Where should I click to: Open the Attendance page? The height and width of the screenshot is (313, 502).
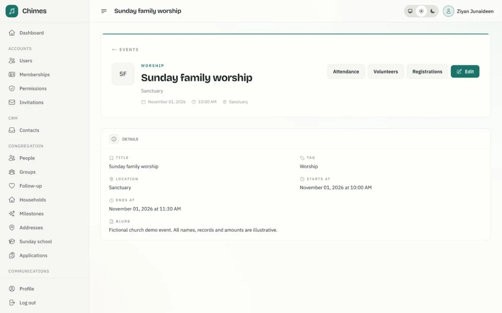coord(346,71)
